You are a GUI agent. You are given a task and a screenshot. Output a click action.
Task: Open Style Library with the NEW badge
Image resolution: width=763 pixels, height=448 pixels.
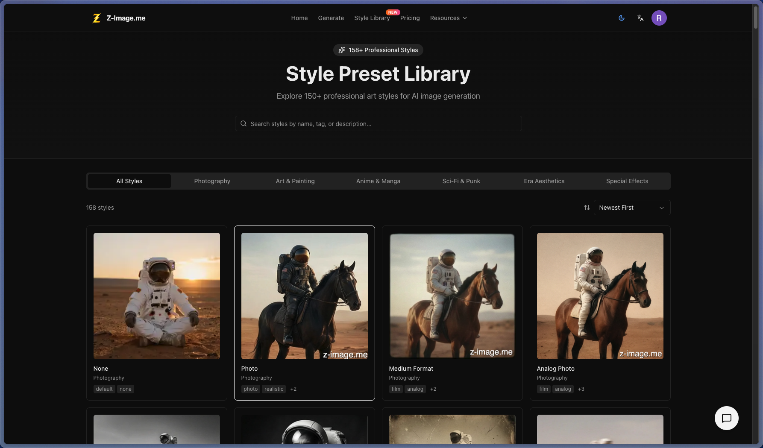(x=372, y=18)
